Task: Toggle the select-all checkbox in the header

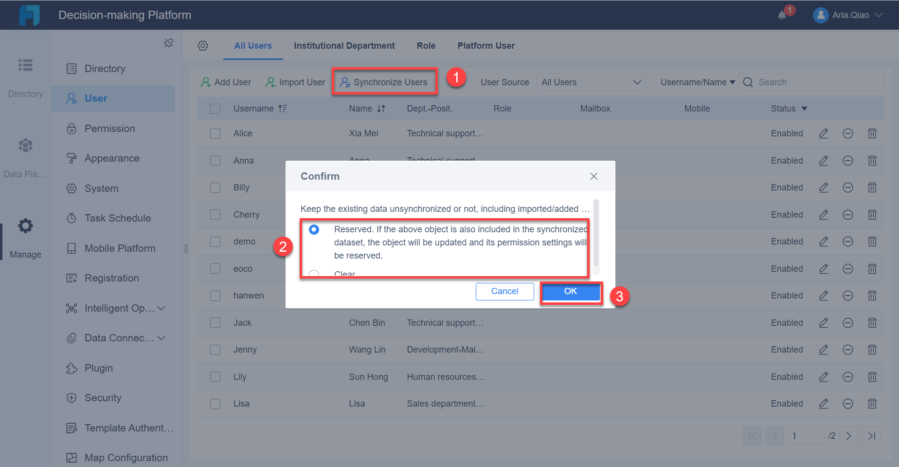Action: (x=215, y=108)
